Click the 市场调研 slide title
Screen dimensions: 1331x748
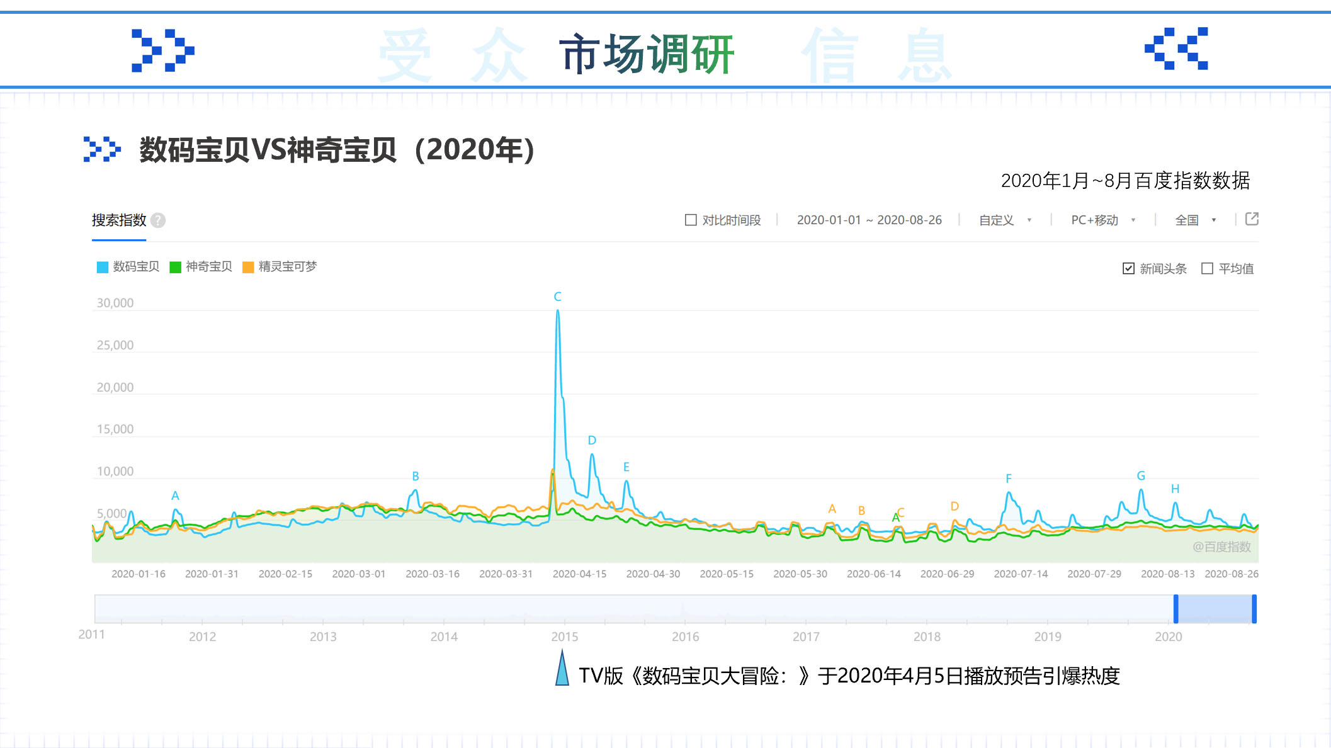tap(647, 54)
